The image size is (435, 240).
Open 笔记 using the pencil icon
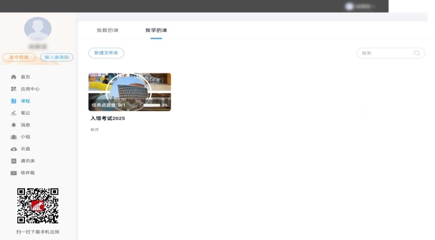[x=14, y=113]
